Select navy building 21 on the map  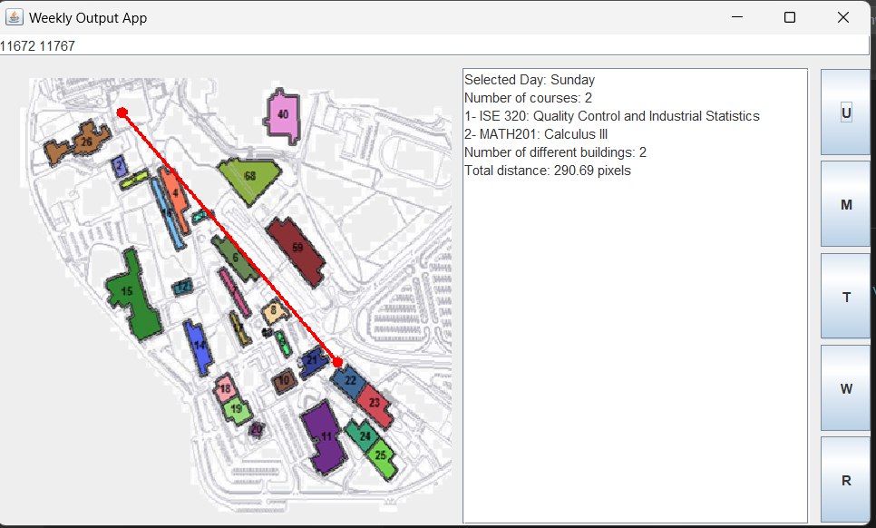coord(313,361)
